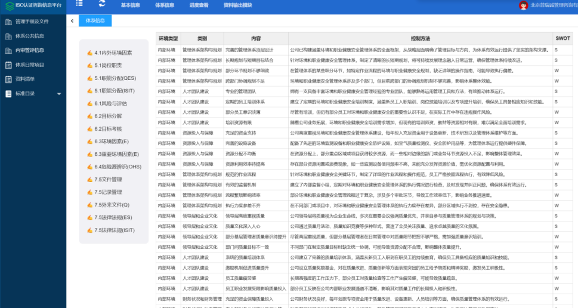
Task: Click flame icon beside 5.1岗位职责
Action: click(89, 65)
